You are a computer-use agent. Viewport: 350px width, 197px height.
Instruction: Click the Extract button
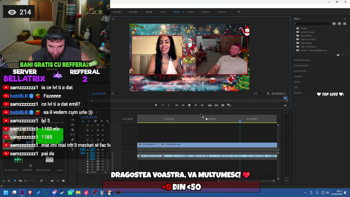[216, 105]
